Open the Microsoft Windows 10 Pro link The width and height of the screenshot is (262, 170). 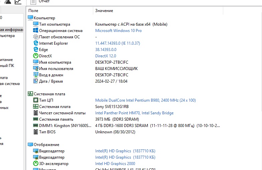pyautogui.click(x=118, y=31)
